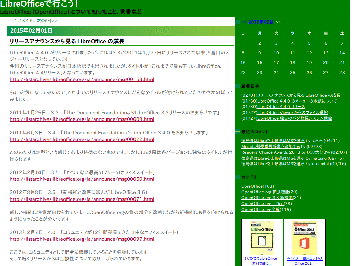Click the はじめてのLibreOffice book cover thumbnail
Image resolution: width=355 pixels, height=266 pixels.
point(262,238)
